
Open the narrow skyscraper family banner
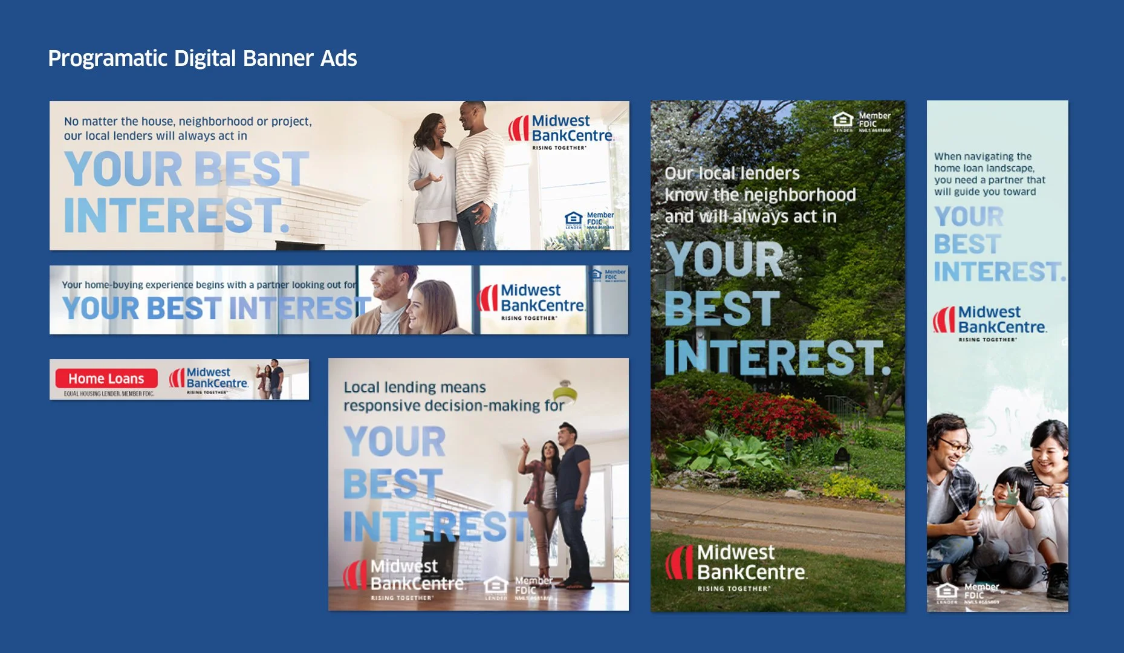(x=998, y=356)
